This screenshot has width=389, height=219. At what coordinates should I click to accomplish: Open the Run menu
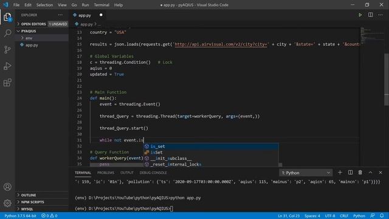tap(85, 5)
